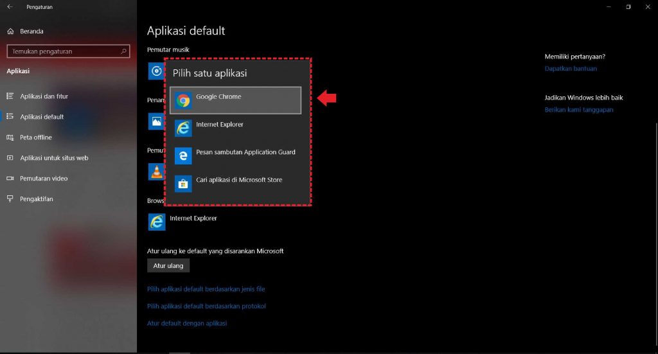Open Atur default dengan aplikasi link

187,323
